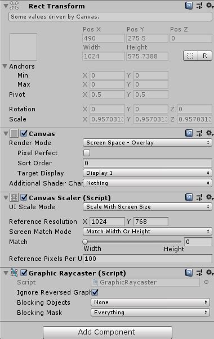214x339 pixels.
Task: Click the anchor preset square box
Action: [x=23, y=47]
